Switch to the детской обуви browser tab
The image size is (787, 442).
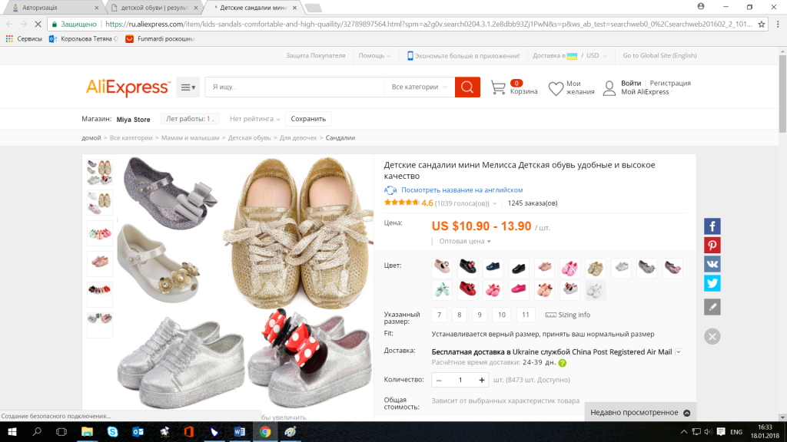154,8
